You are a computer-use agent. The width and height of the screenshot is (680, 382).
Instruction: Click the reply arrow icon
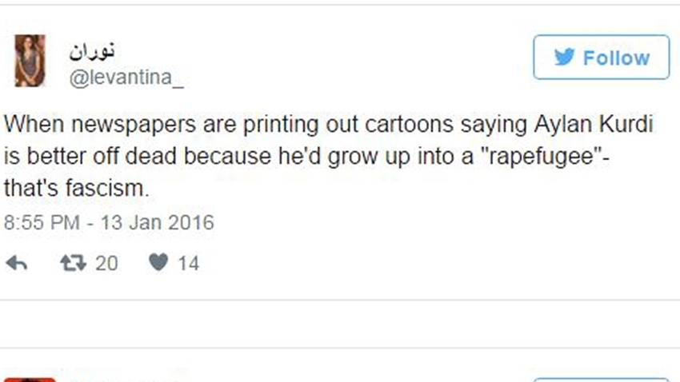click(x=17, y=263)
